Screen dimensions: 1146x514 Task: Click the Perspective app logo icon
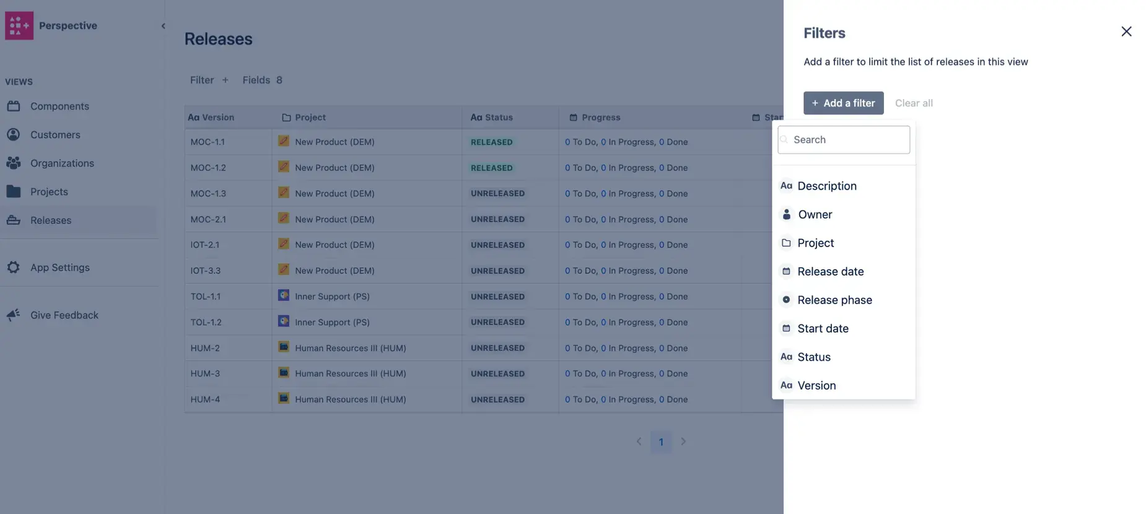coord(19,25)
